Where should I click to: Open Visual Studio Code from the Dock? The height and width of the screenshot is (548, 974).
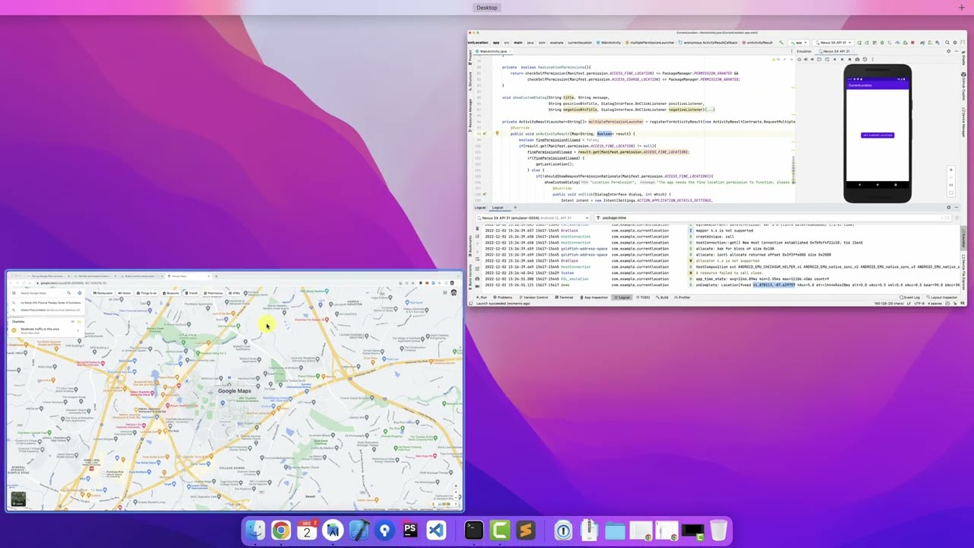point(436,530)
